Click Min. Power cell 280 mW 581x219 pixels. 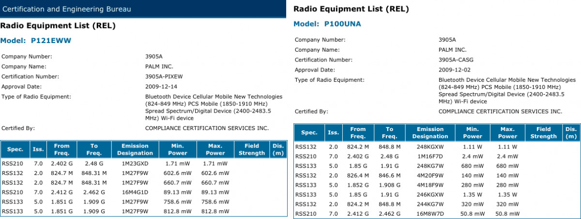[472, 185]
